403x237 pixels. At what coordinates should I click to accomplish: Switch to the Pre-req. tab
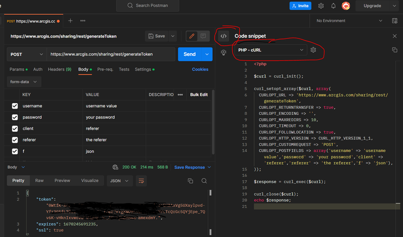pos(105,70)
